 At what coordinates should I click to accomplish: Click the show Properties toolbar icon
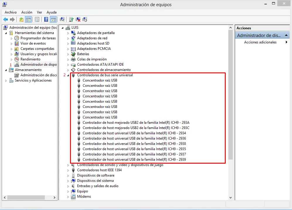pos(37,20)
